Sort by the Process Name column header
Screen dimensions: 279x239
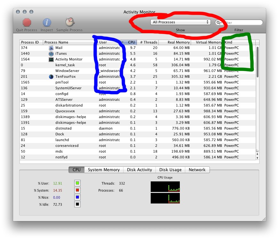point(70,42)
